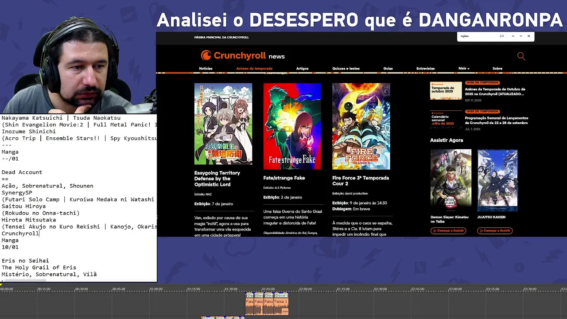This screenshot has width=567, height=319.
Task: Click 'Hirota Mitsutaka' line in text editor
Action: [x=29, y=220]
